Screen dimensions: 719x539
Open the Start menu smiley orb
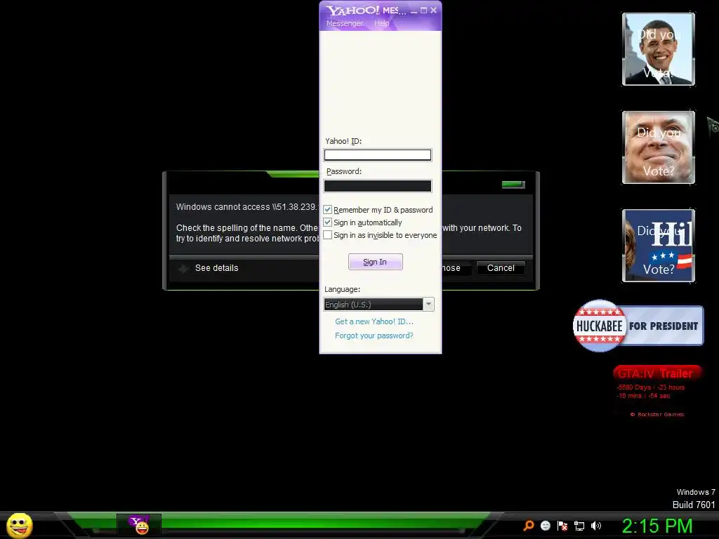pos(19,525)
